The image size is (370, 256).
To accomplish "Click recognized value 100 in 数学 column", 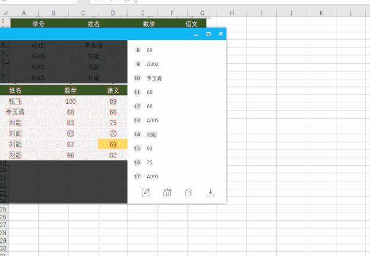I will (x=70, y=101).
